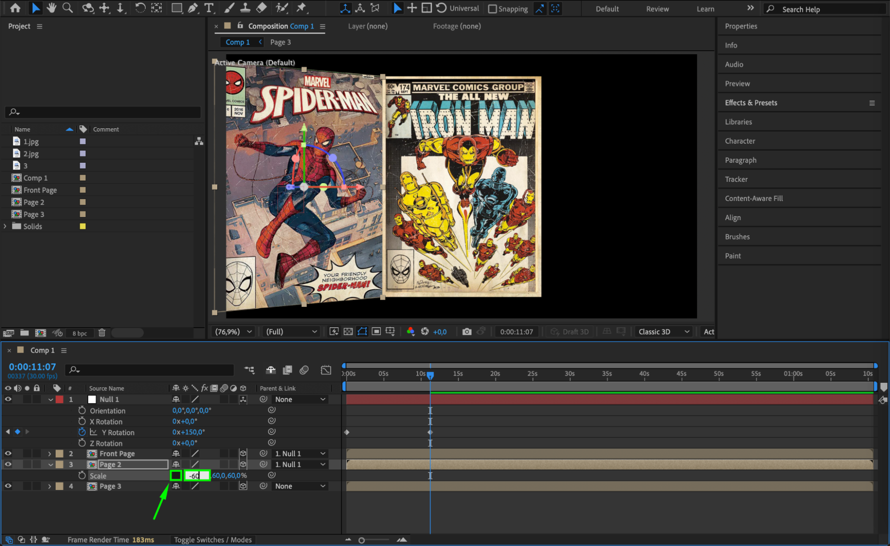This screenshot has height=546, width=890.
Task: Open the Effects & Presets panel
Action: click(751, 103)
